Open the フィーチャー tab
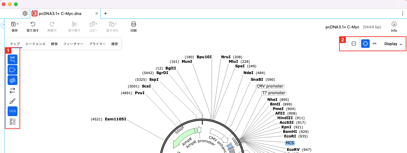The image size is (407, 153). click(x=73, y=44)
